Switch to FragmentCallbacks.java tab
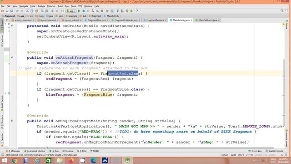This screenshot has width=291, height=164. pyautogui.click(x=126, y=20)
